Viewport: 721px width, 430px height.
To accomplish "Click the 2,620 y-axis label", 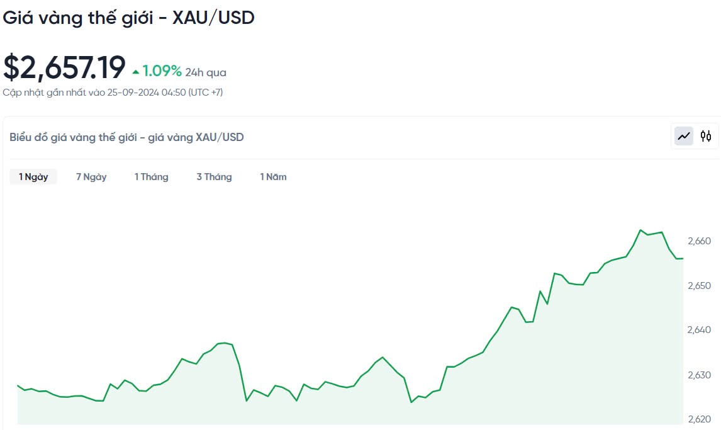I will pos(700,419).
